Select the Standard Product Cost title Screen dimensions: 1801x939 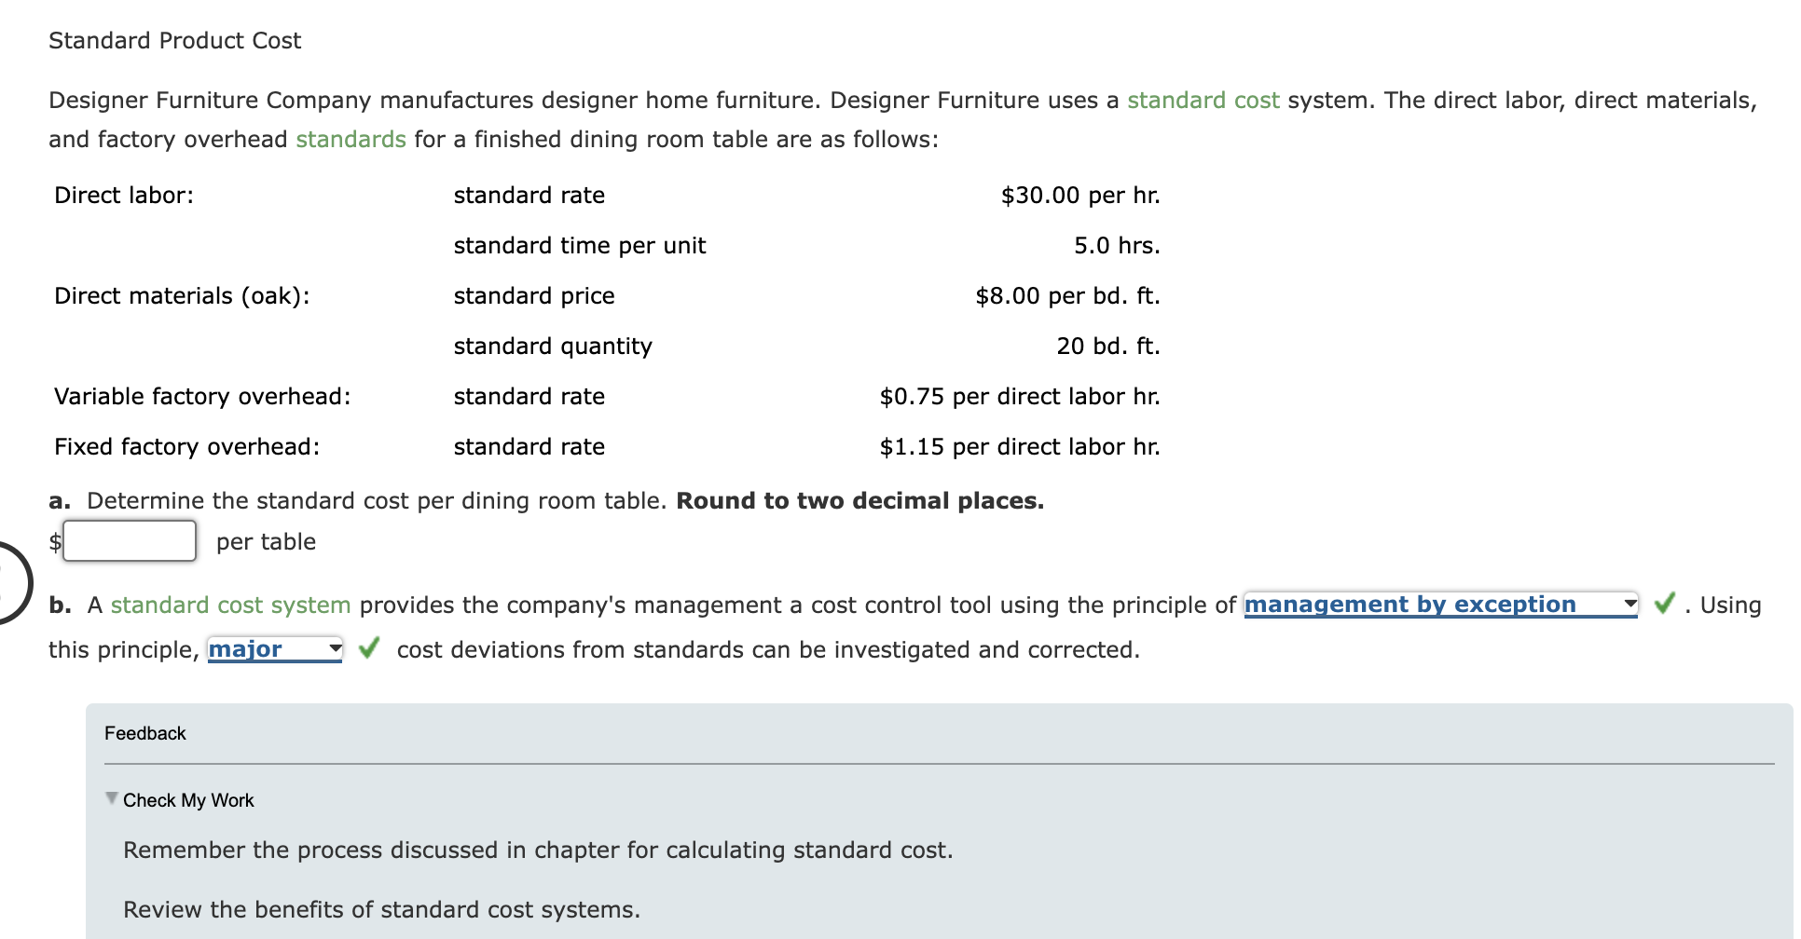[175, 40]
